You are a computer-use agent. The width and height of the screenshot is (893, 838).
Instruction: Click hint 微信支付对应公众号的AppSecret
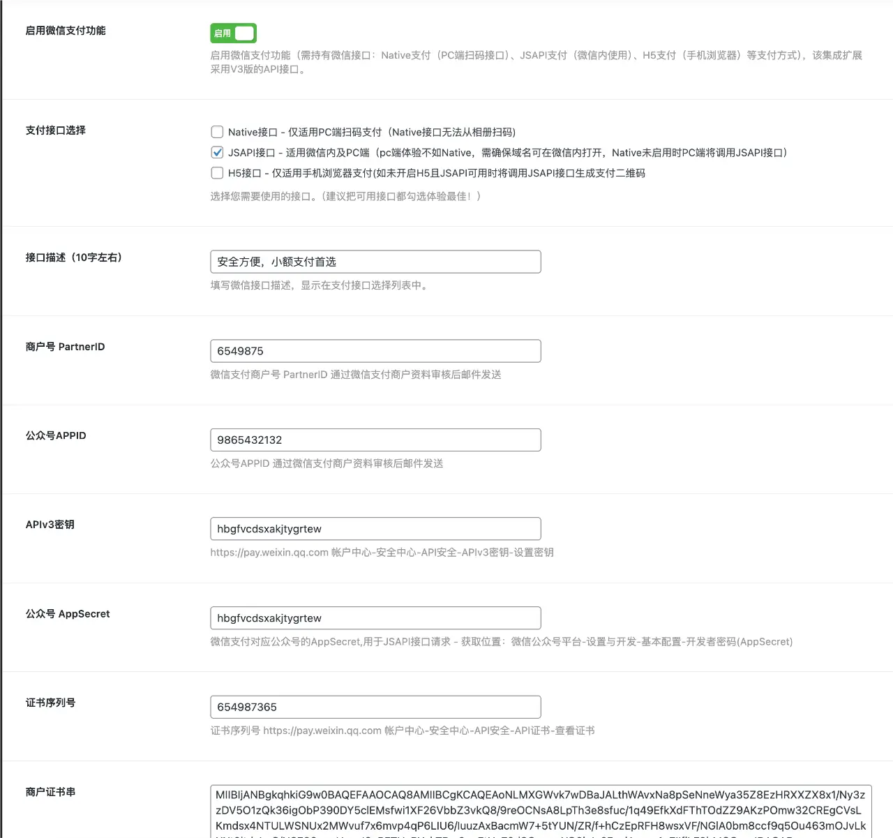(502, 642)
